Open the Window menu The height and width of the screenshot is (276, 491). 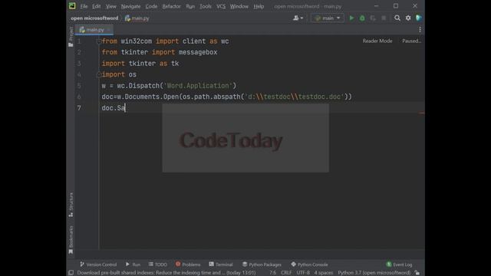[239, 6]
